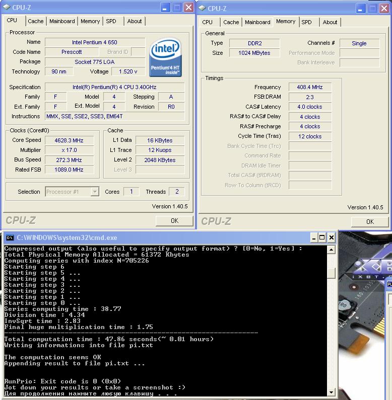The width and height of the screenshot is (392, 400).
Task: Minimize the cmd.exe window
Action: pyautogui.click(x=314, y=238)
